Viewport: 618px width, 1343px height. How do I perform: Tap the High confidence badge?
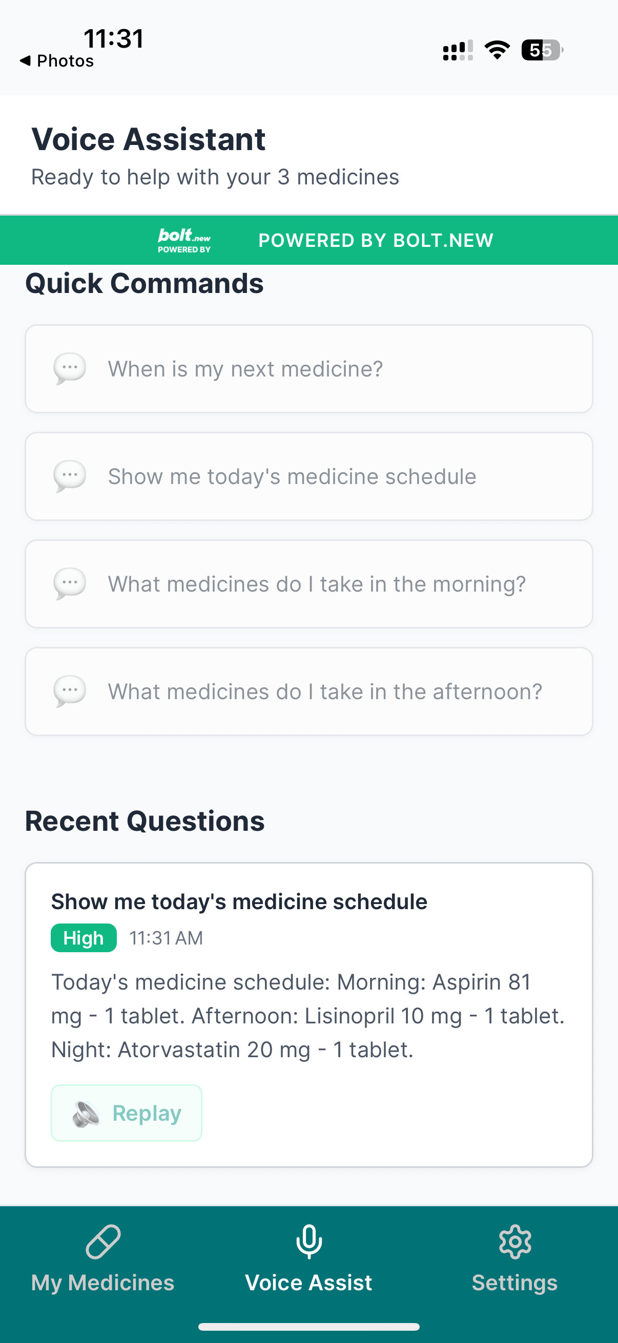tap(84, 938)
